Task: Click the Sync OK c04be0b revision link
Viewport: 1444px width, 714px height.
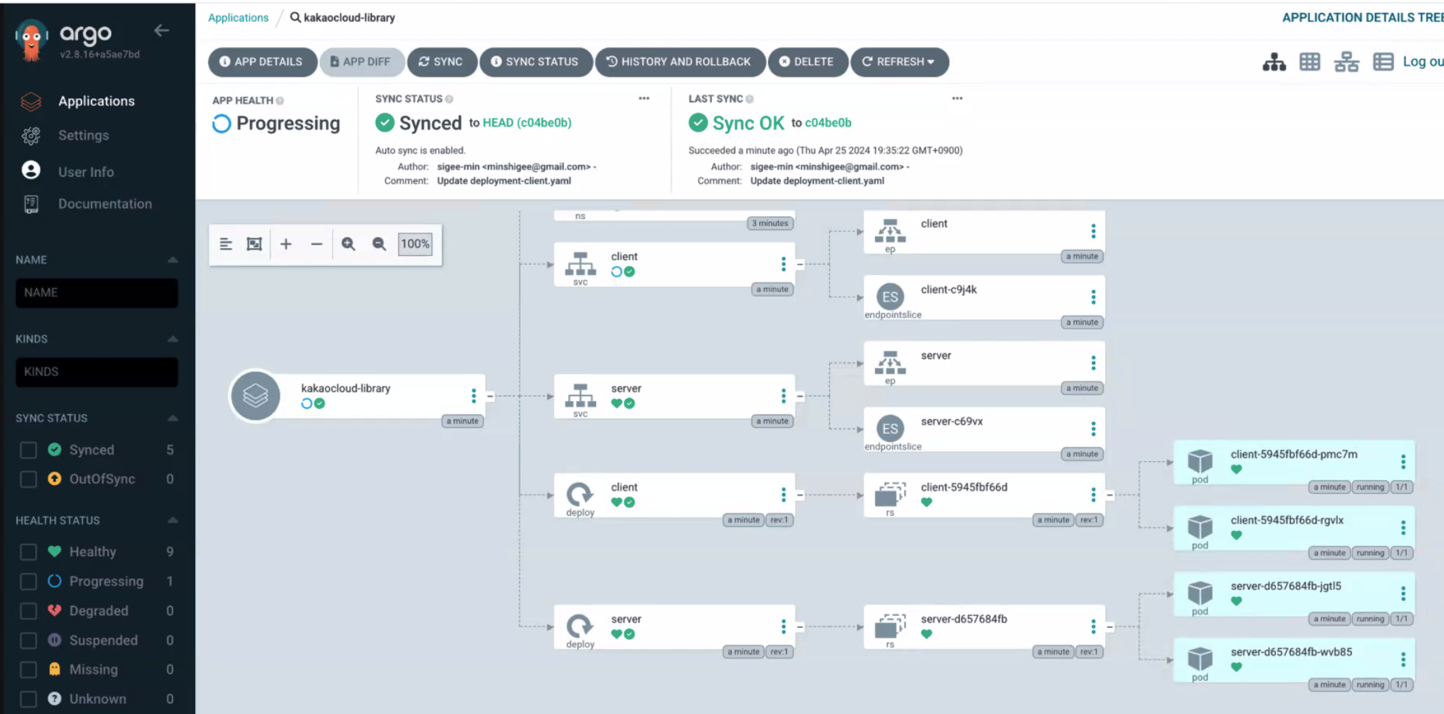Action: [828, 123]
